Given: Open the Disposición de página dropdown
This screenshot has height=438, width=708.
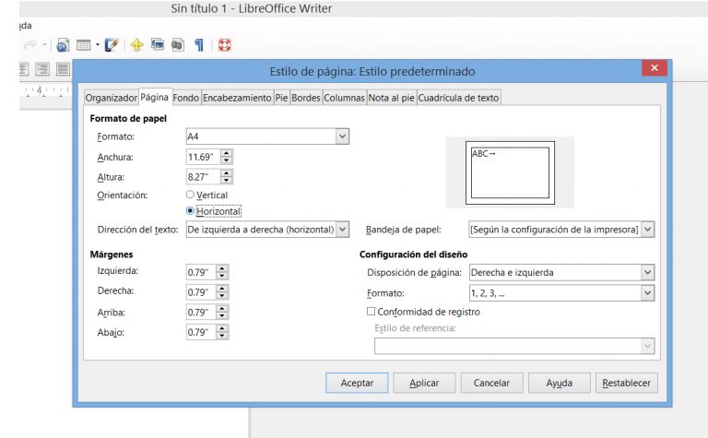Looking at the screenshot, I should pyautogui.click(x=647, y=272).
